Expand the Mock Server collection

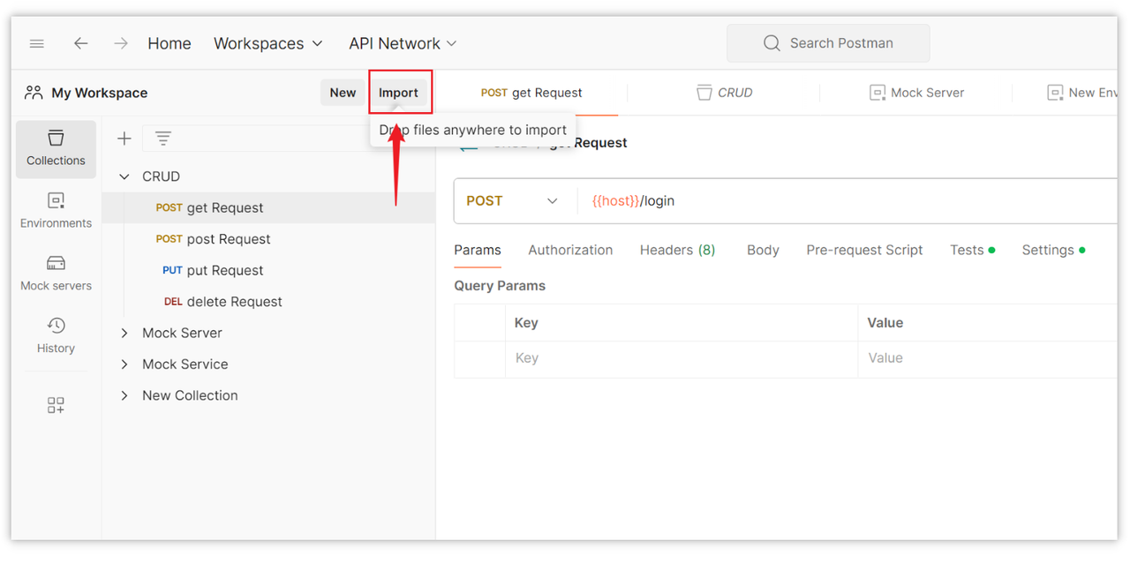point(124,333)
